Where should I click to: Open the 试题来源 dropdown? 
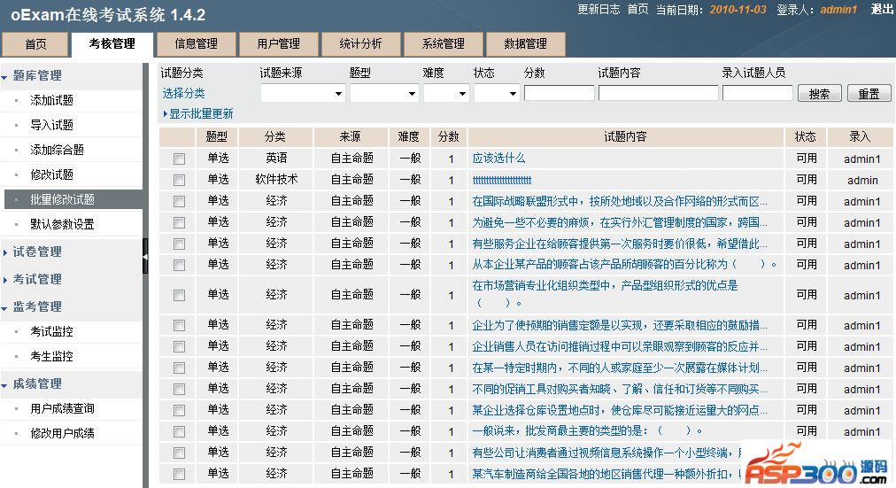(302, 93)
